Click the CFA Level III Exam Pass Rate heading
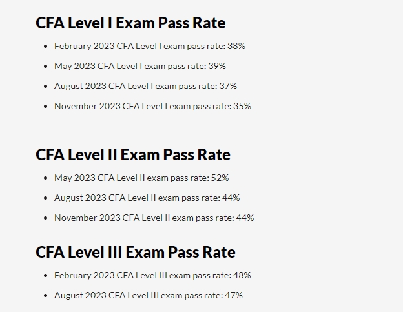This screenshot has width=403, height=312. [136, 252]
